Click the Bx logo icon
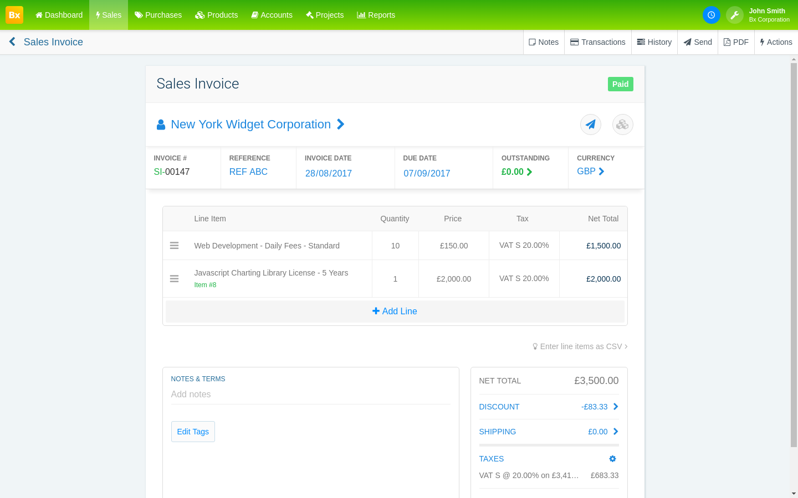 (14, 15)
